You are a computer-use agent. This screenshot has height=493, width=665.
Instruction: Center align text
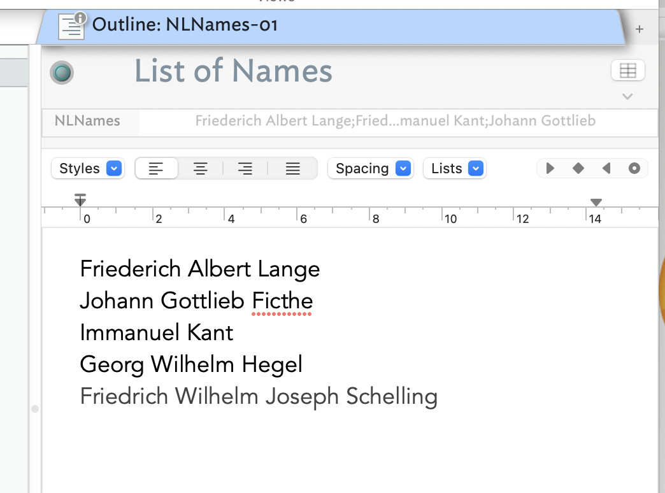[x=200, y=168]
